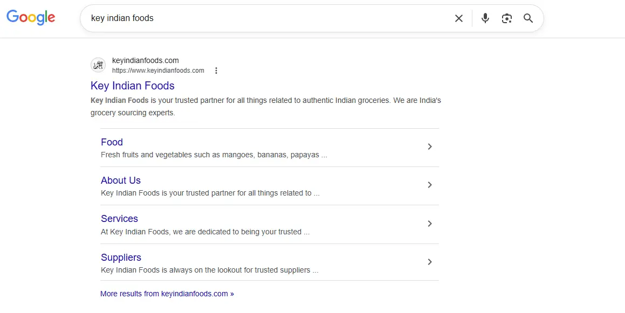Viewport: 625px width, 313px height.
Task: Open Google Lens image search
Action: (506, 18)
